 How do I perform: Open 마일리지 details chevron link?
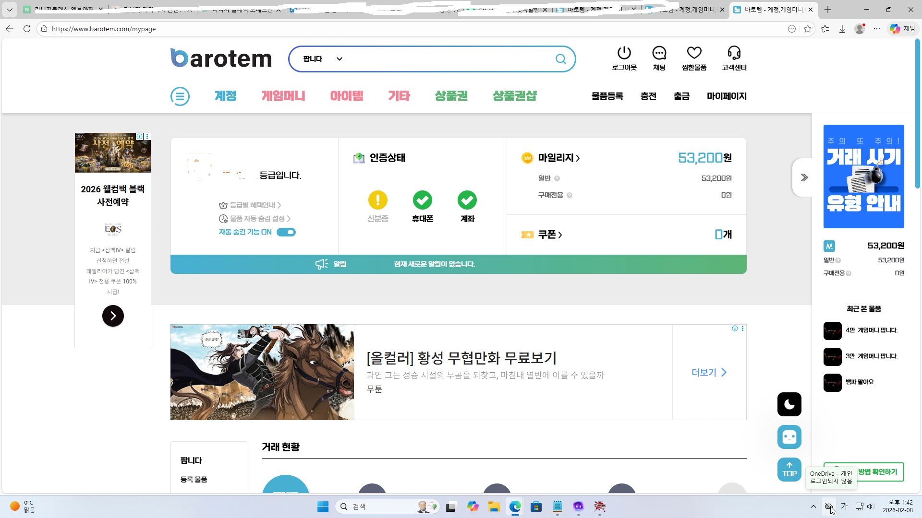point(559,158)
